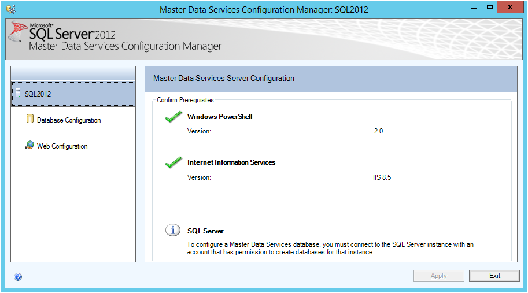This screenshot has width=528, height=293.
Task: Click the Internet Information Services heading
Action: click(x=231, y=162)
